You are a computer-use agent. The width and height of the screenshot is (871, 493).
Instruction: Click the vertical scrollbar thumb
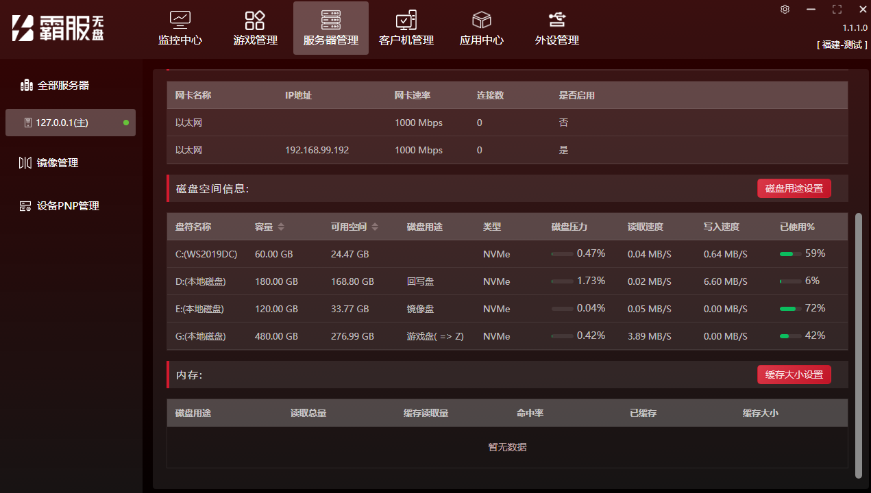tap(859, 345)
